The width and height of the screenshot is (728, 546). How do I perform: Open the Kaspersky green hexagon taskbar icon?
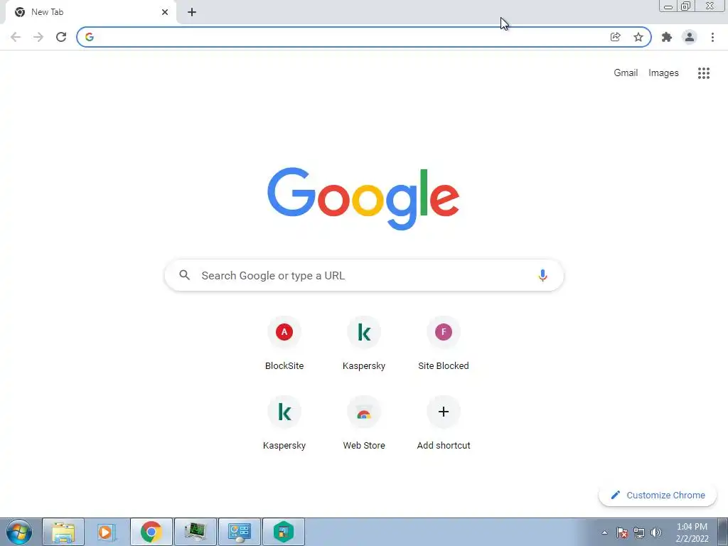pos(284,532)
